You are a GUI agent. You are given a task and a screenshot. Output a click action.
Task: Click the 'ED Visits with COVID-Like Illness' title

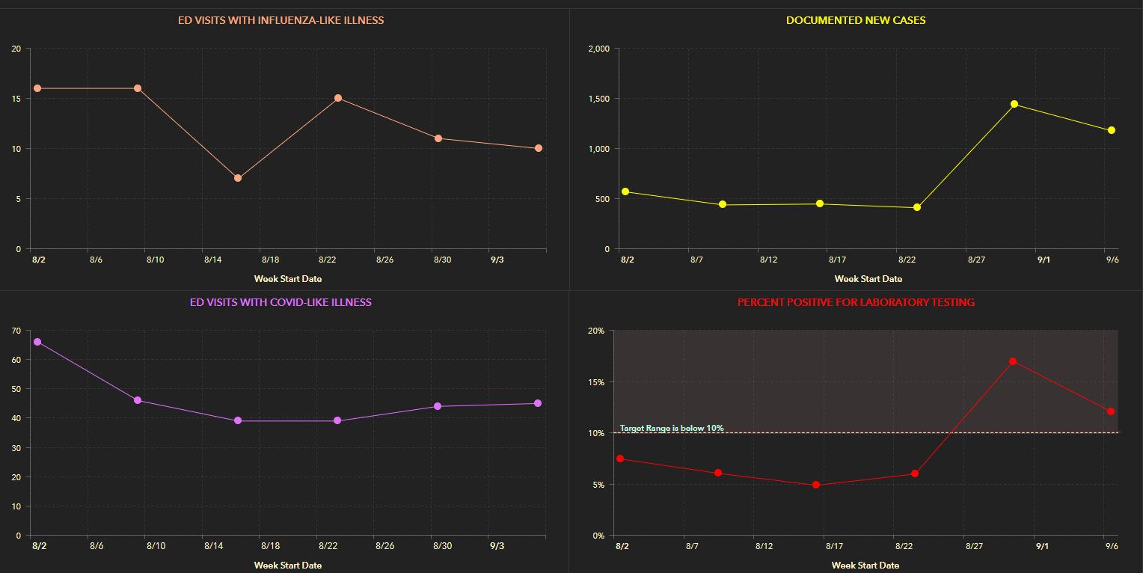(x=281, y=302)
